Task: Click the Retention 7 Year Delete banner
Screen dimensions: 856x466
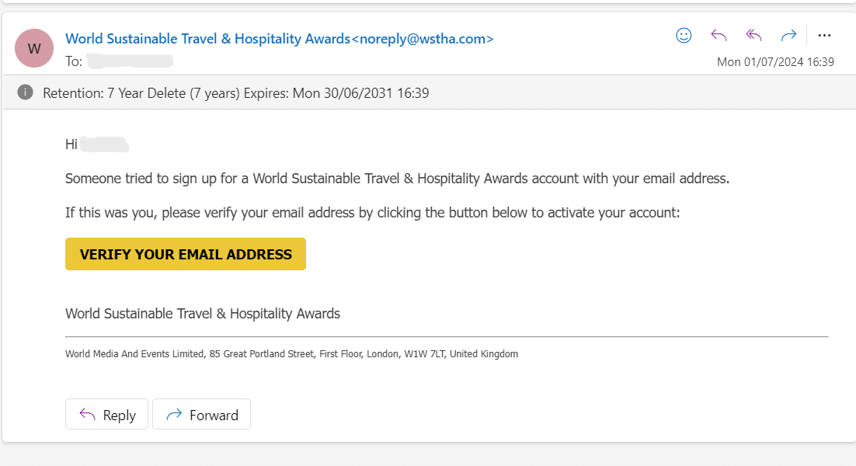Action: click(x=429, y=92)
